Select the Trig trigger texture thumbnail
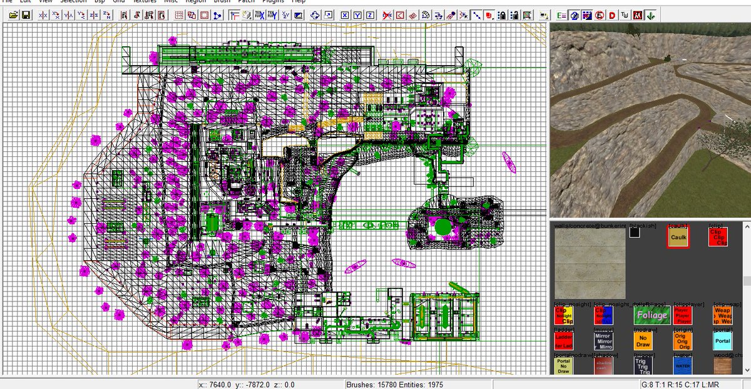The height and width of the screenshot is (389, 751). (x=643, y=366)
